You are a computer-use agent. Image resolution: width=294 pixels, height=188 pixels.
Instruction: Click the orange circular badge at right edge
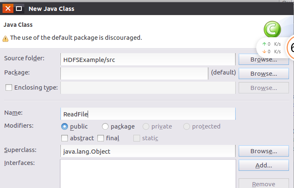(x=291, y=48)
